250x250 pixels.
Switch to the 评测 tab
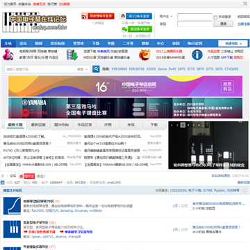tap(108, 125)
